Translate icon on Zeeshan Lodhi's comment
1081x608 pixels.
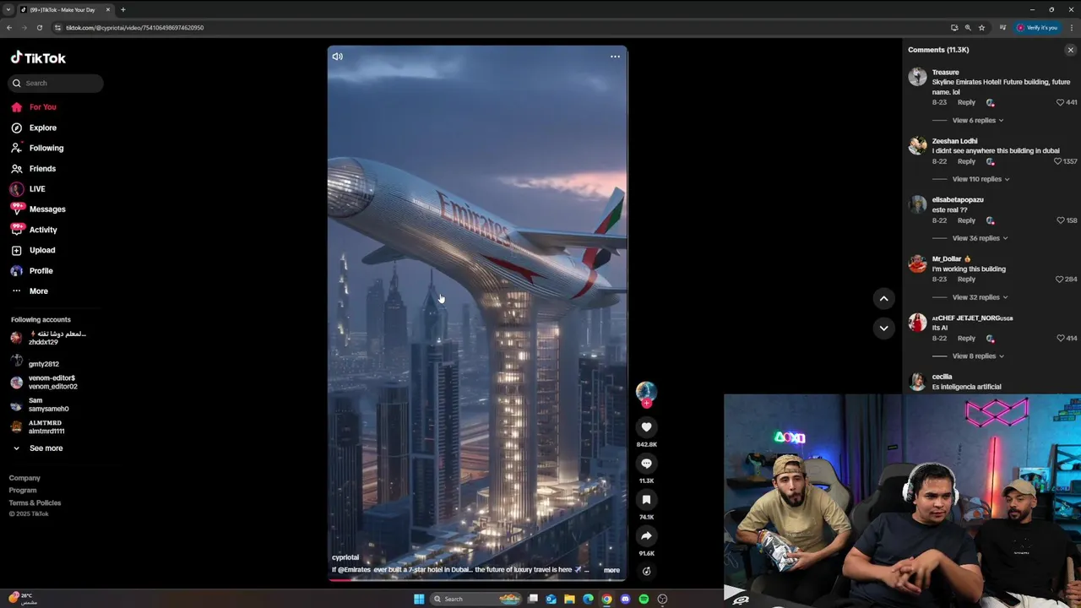tap(991, 162)
